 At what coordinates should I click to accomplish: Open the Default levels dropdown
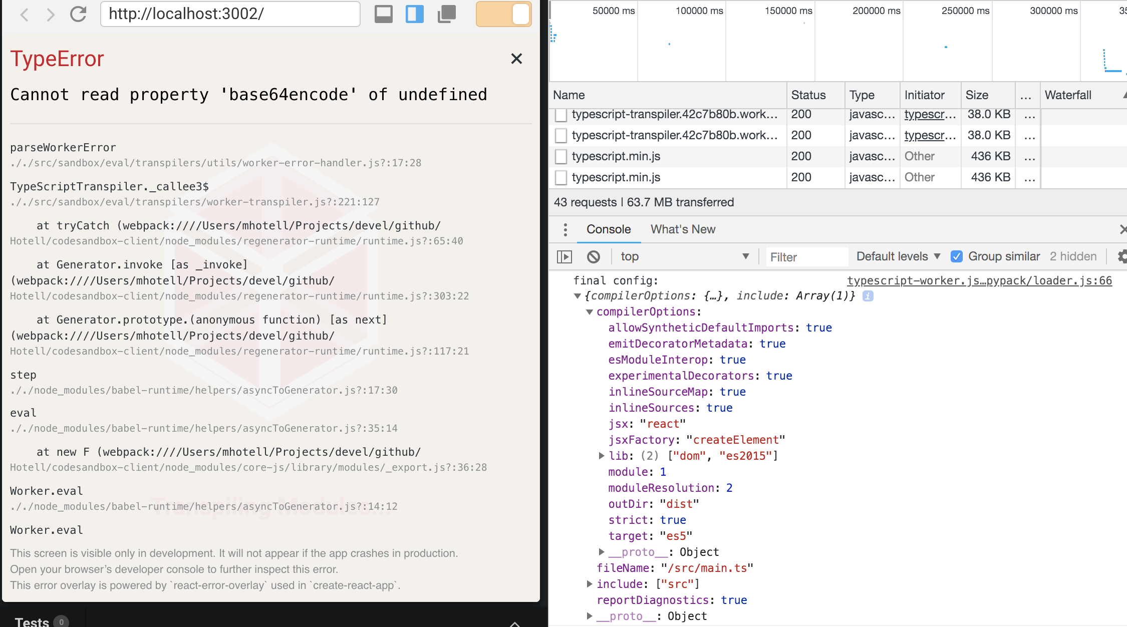point(899,256)
